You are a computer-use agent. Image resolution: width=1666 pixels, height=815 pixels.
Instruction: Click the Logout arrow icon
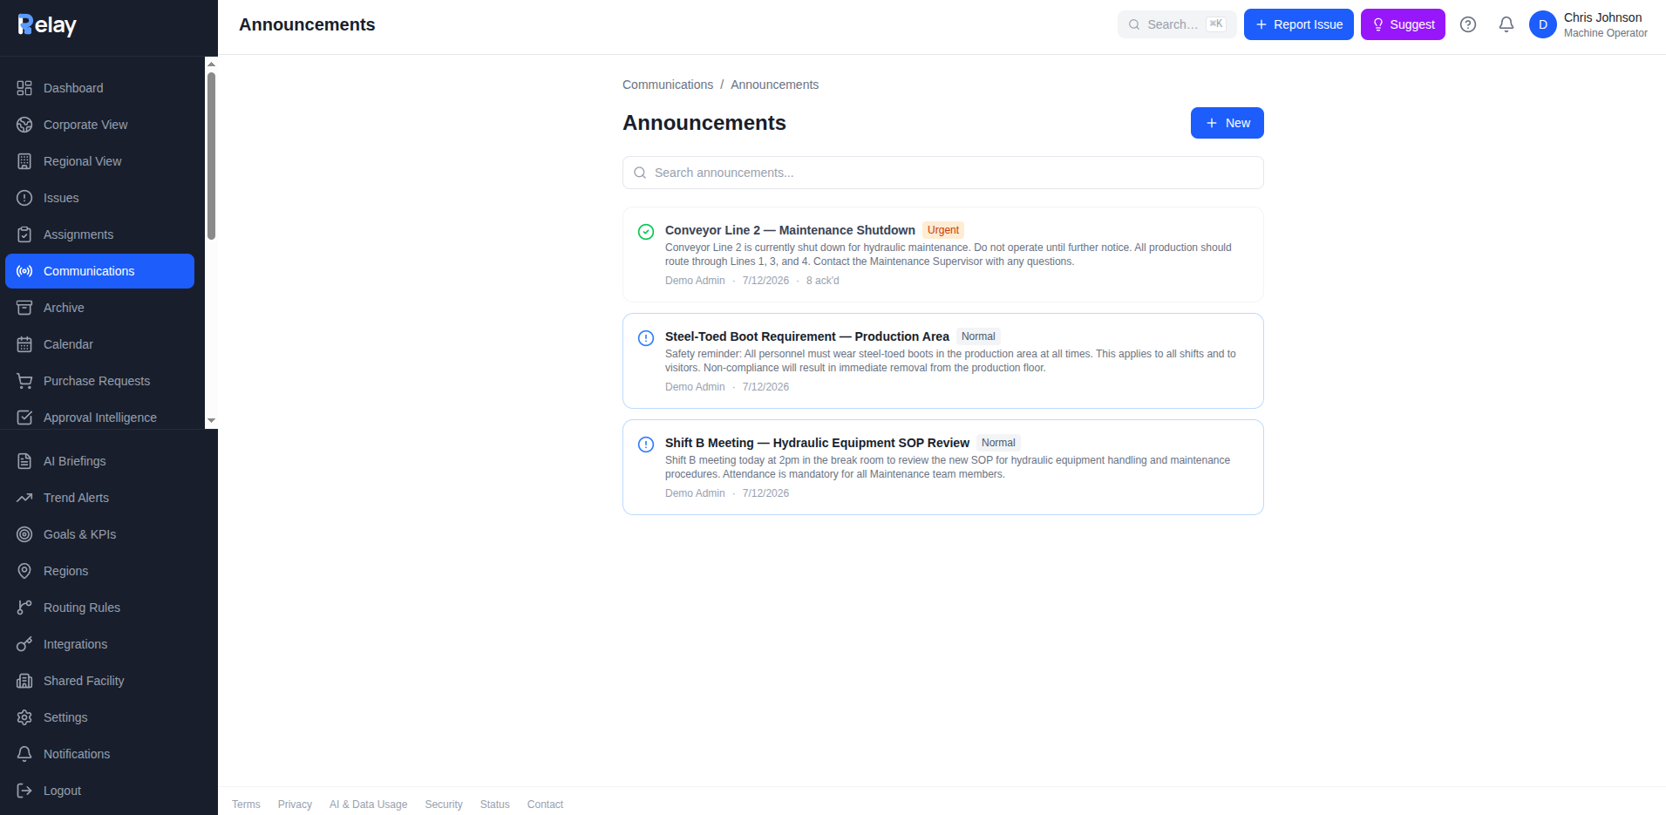coord(24,791)
